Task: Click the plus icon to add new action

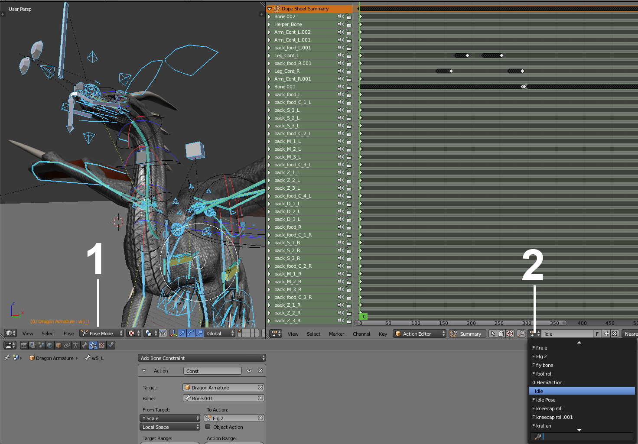Action: (606, 334)
